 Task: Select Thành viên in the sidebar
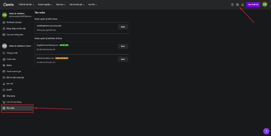point(11,59)
